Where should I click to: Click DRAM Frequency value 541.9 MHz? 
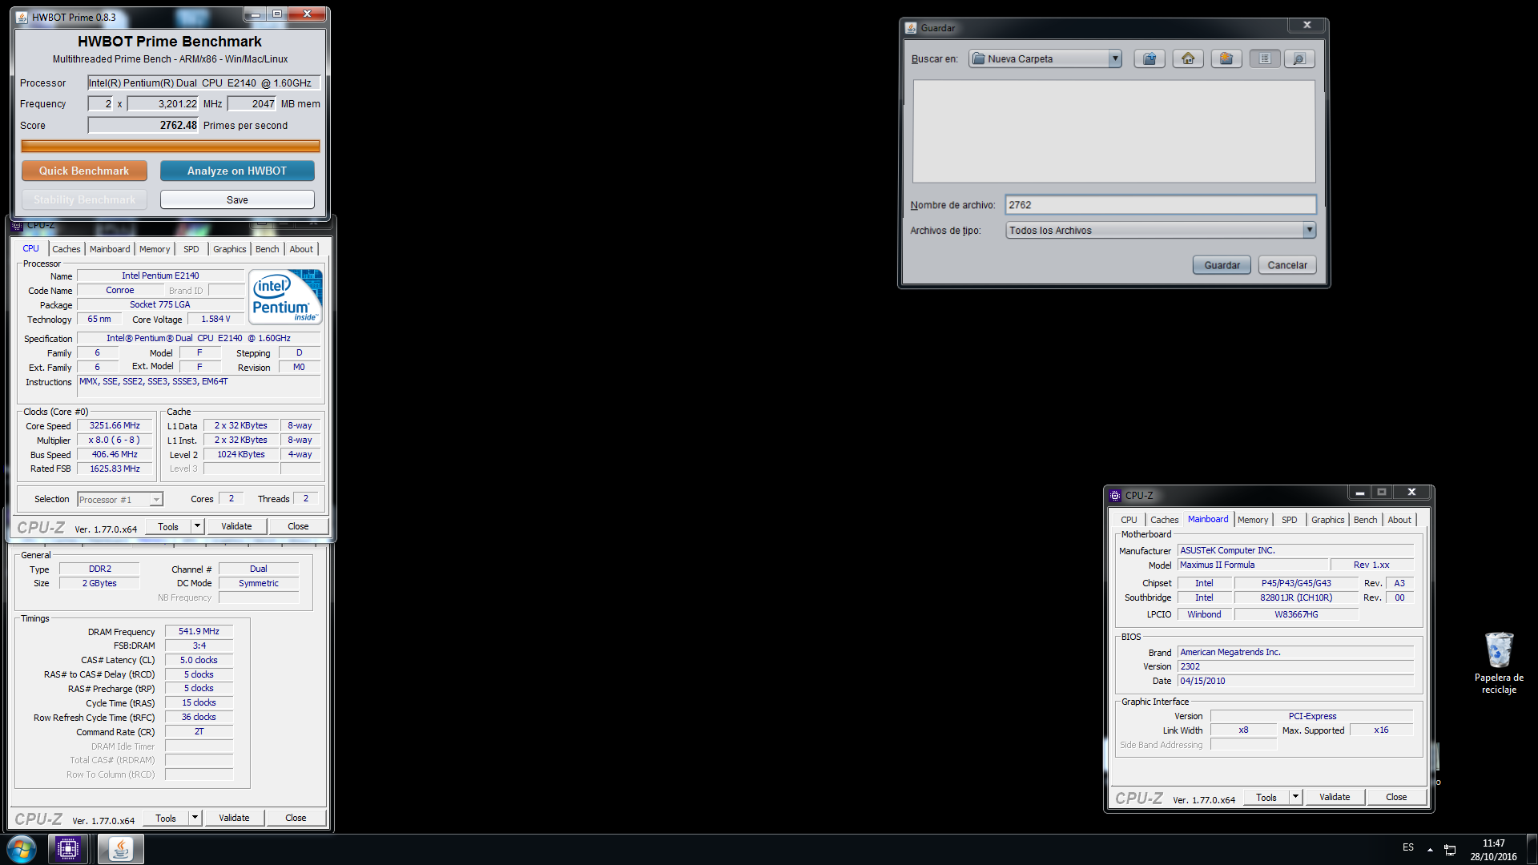(199, 631)
